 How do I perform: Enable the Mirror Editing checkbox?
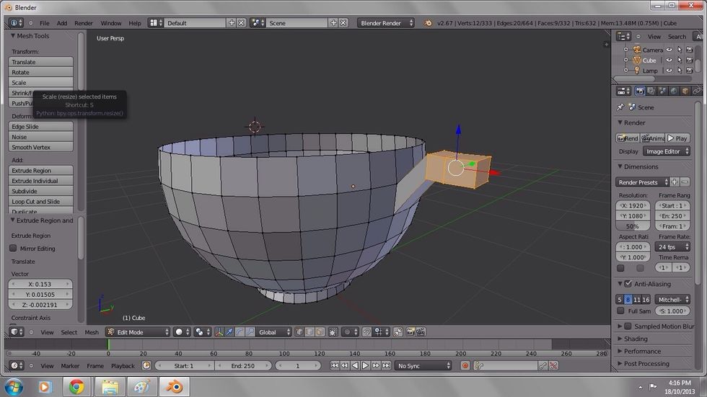click(13, 248)
